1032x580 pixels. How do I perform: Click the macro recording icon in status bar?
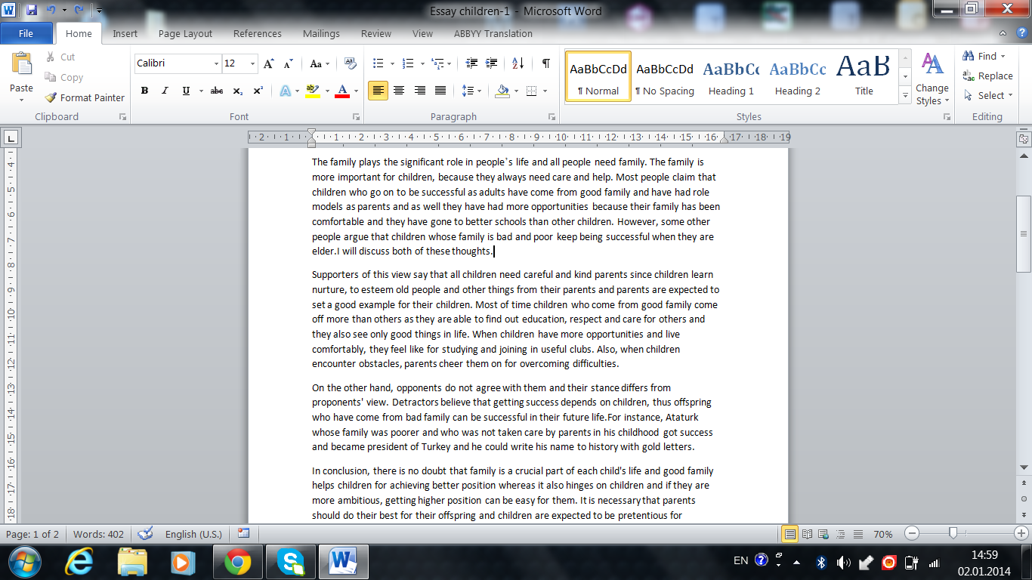pyautogui.click(x=243, y=534)
